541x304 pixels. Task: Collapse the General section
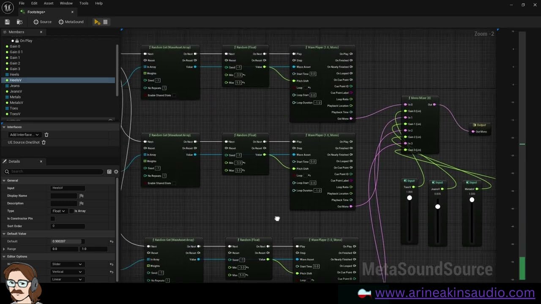point(4,181)
